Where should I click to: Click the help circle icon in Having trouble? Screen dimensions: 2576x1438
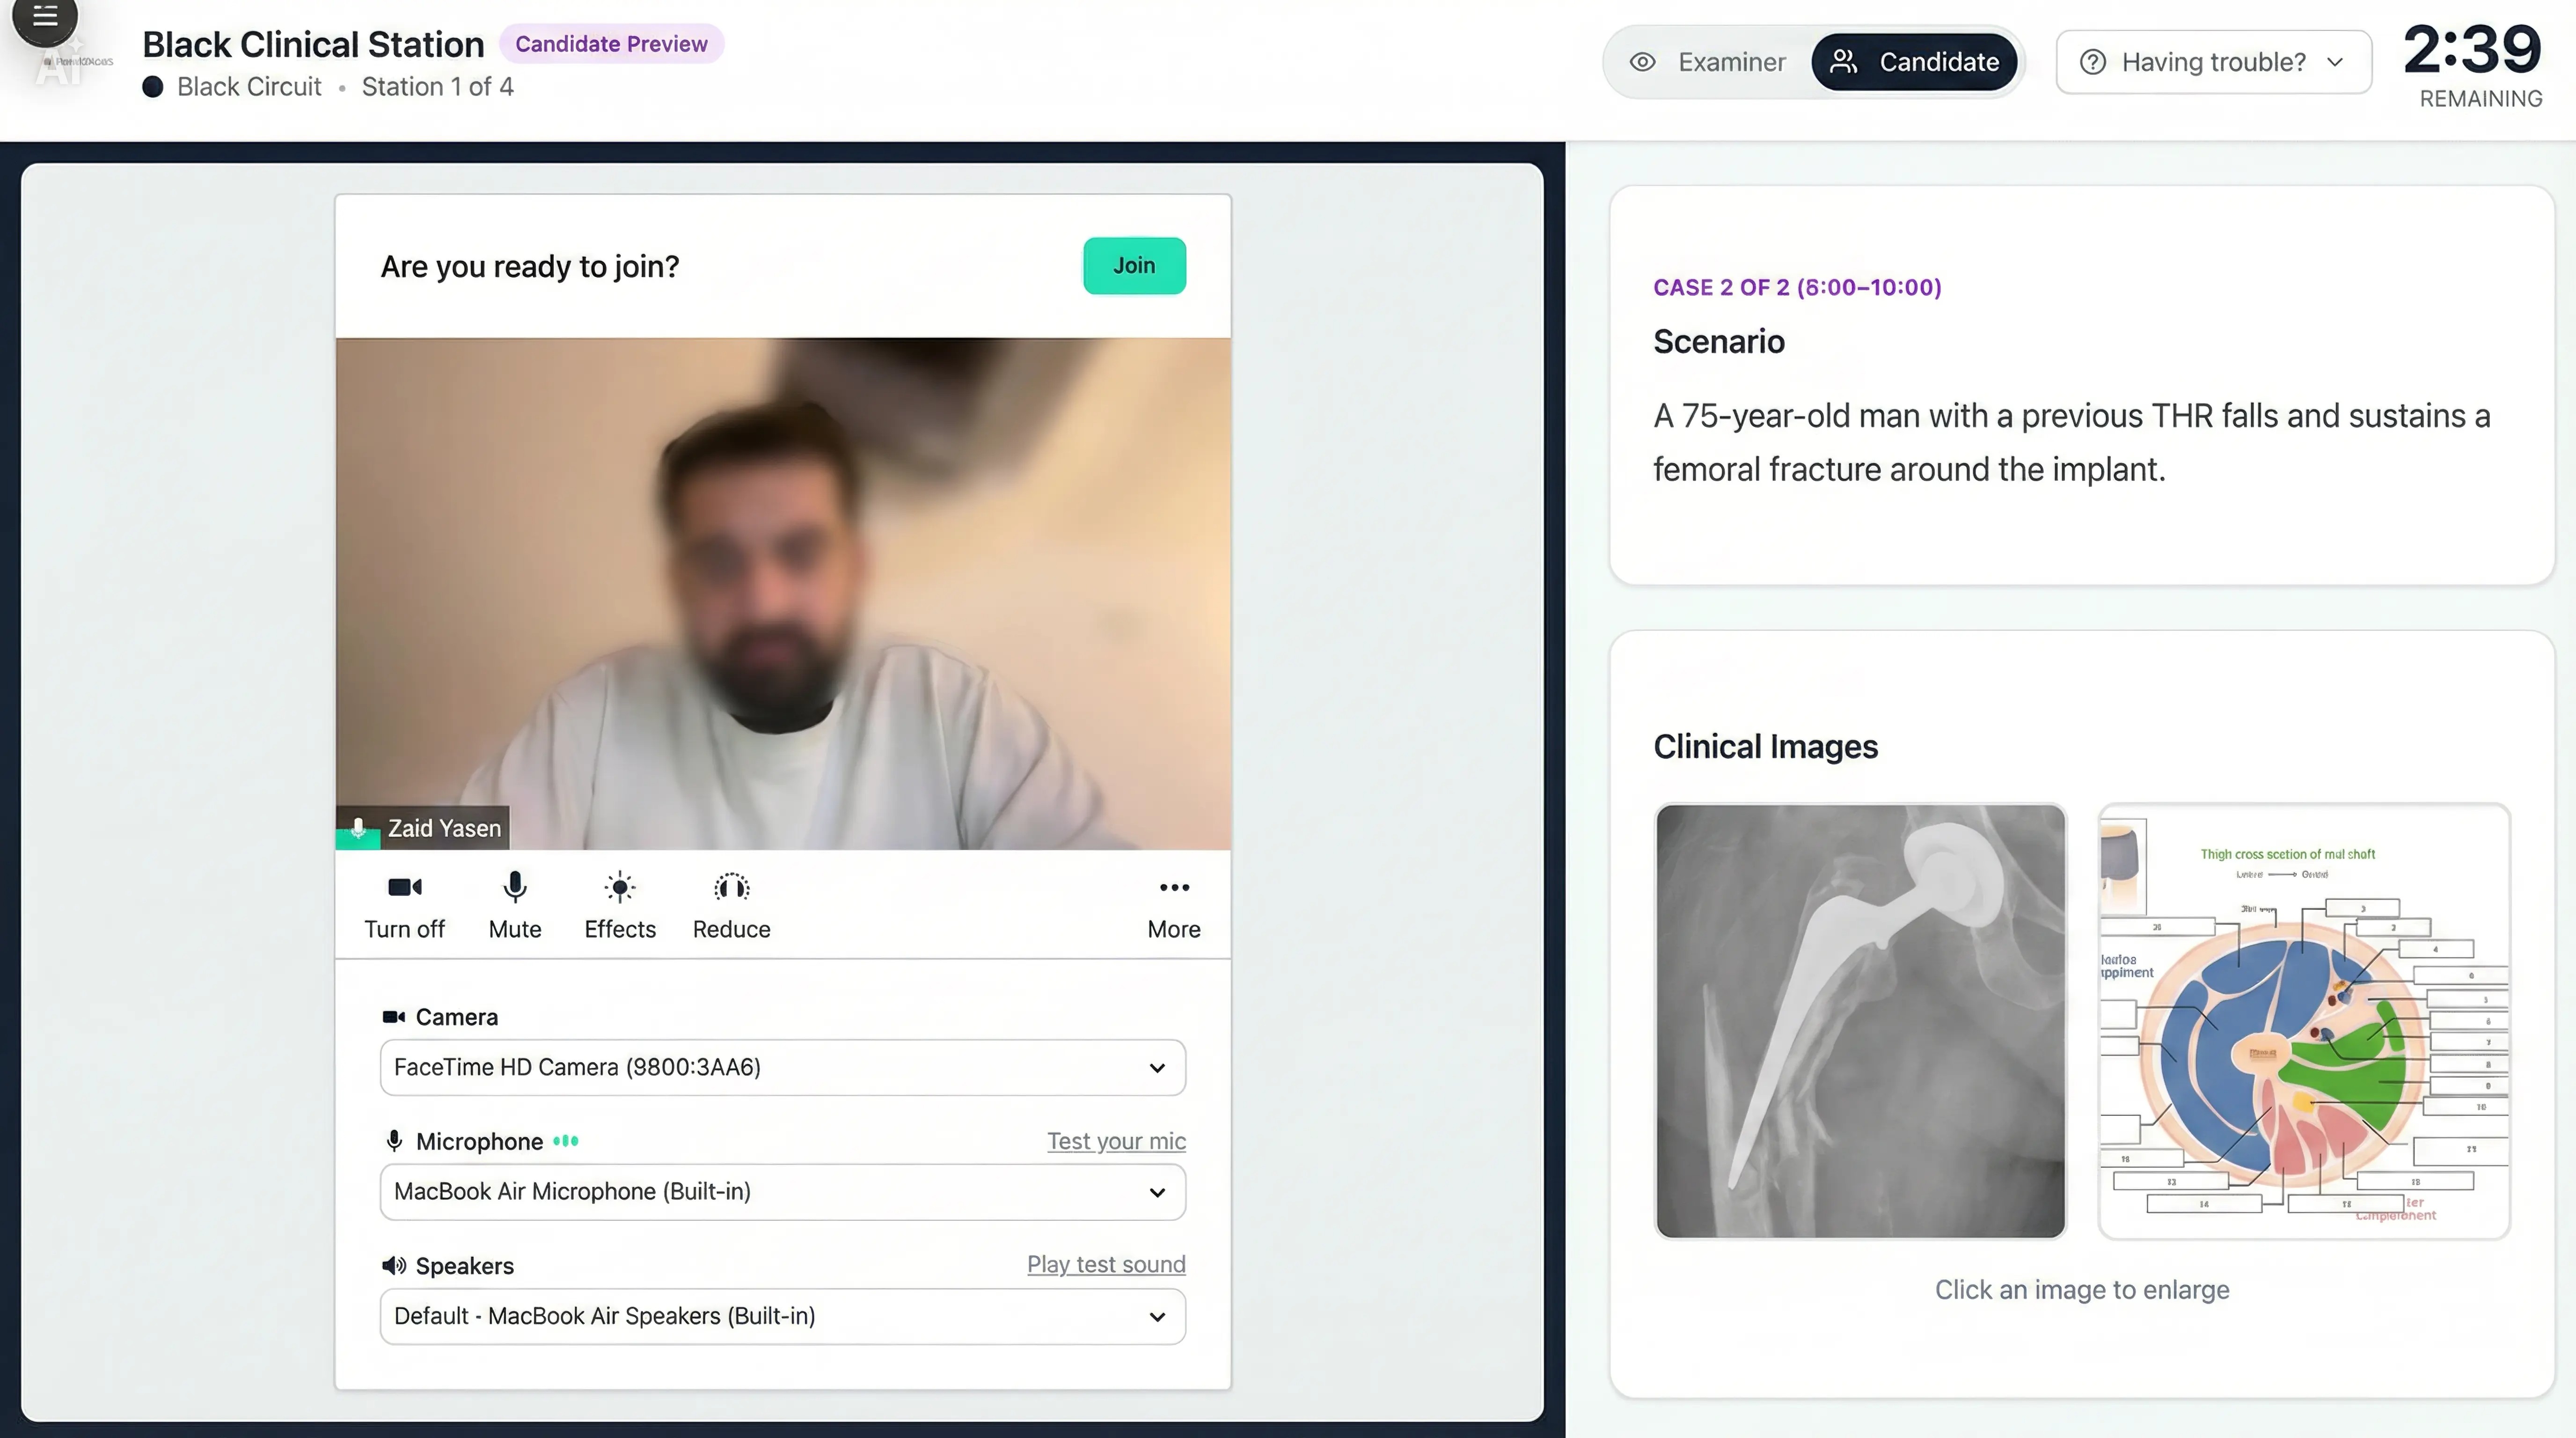point(2092,62)
